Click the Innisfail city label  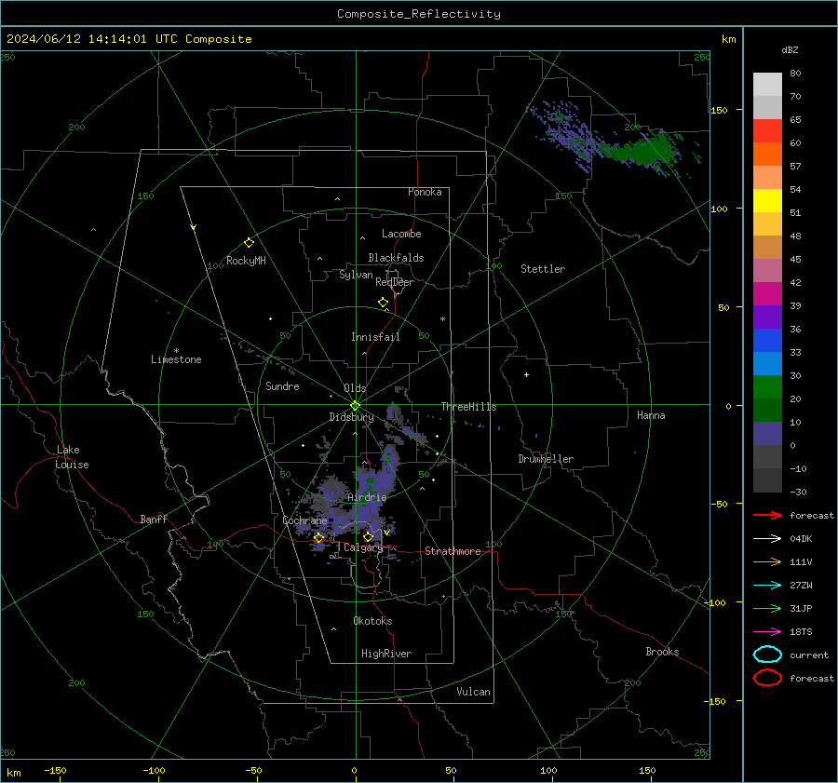[375, 337]
